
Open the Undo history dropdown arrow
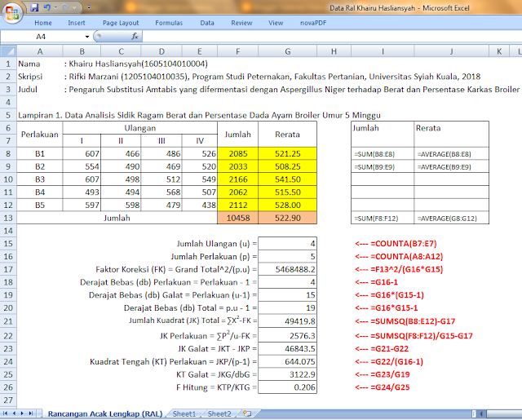pos(55,7)
